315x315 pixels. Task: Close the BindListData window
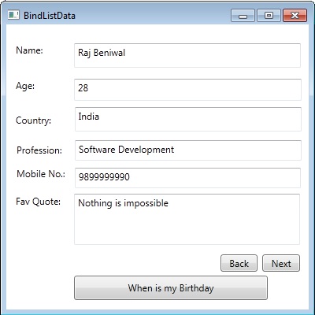295,16
